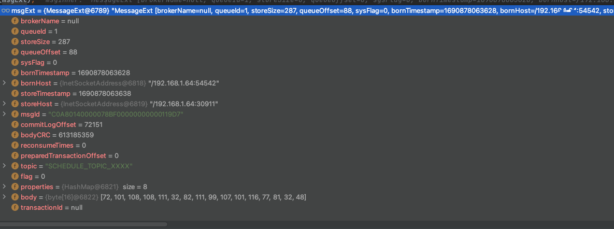
Task: Click the horizontal scrollbar at the bottom
Action: pos(84,224)
